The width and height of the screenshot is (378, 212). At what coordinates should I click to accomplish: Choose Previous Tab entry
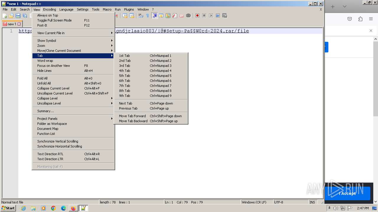(x=151, y=108)
